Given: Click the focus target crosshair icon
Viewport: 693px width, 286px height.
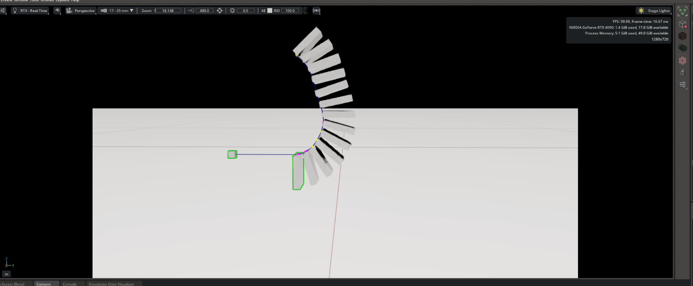Looking at the screenshot, I should [220, 10].
